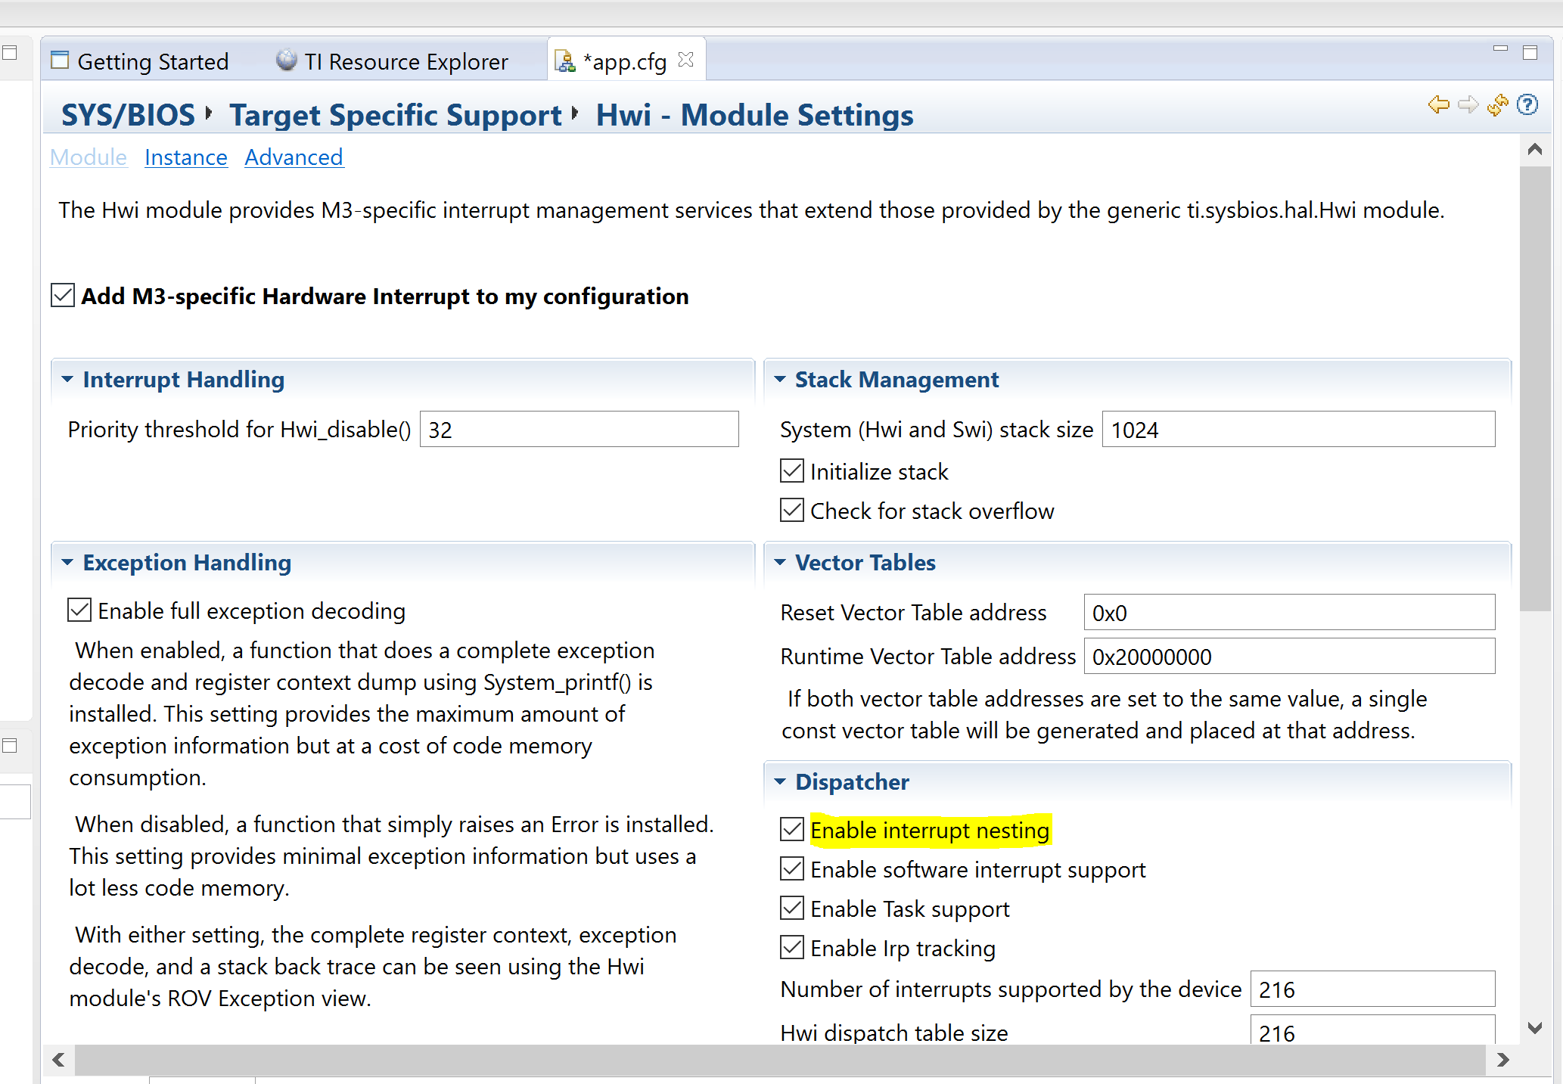Click the yellow back navigation arrow

click(x=1438, y=104)
